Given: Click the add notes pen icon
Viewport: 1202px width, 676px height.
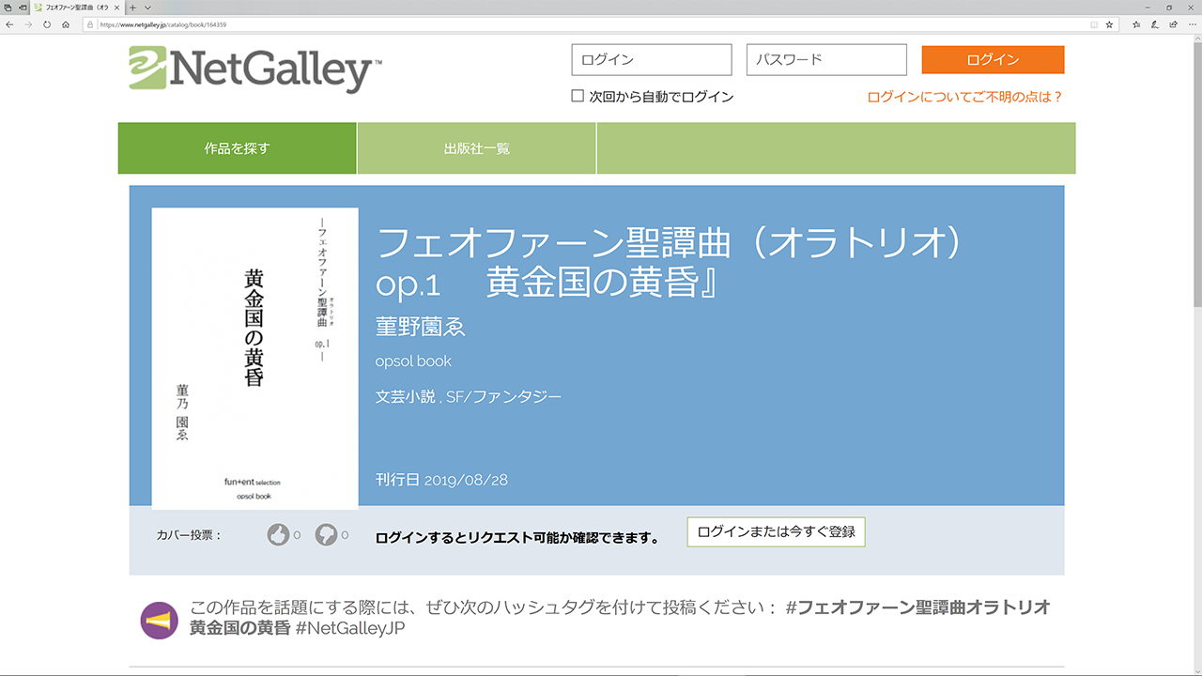Looking at the screenshot, I should tap(1155, 24).
